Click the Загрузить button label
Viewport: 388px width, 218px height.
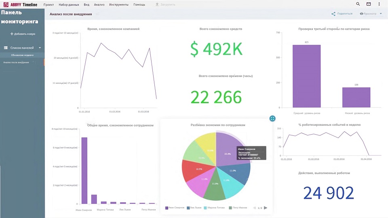[168, 5]
